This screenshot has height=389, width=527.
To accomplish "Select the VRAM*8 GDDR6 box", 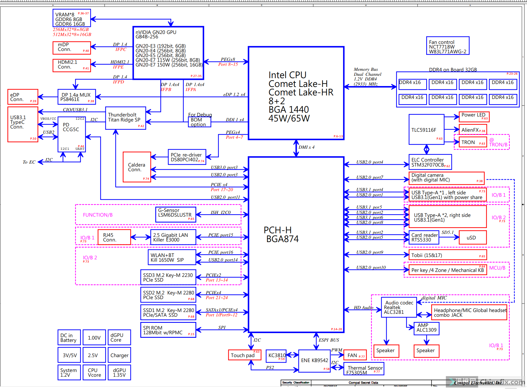I will click(72, 18).
